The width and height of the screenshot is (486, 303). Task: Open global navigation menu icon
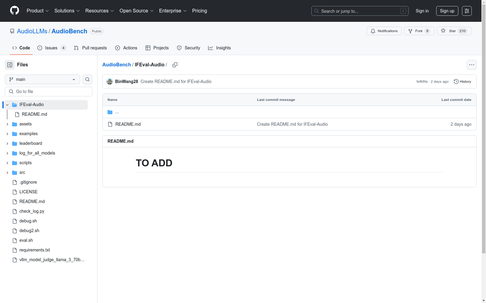(x=467, y=11)
